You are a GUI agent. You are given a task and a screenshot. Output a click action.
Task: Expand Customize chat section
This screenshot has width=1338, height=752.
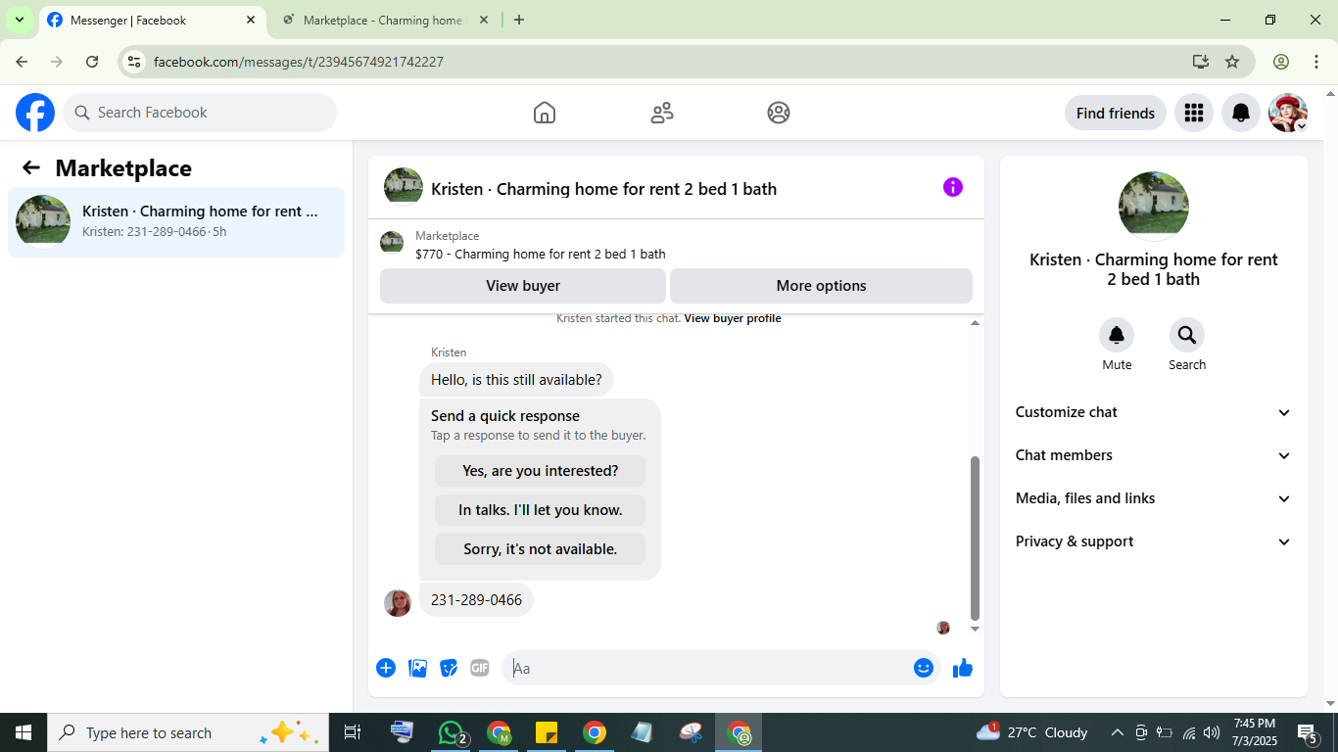[x=1154, y=412]
